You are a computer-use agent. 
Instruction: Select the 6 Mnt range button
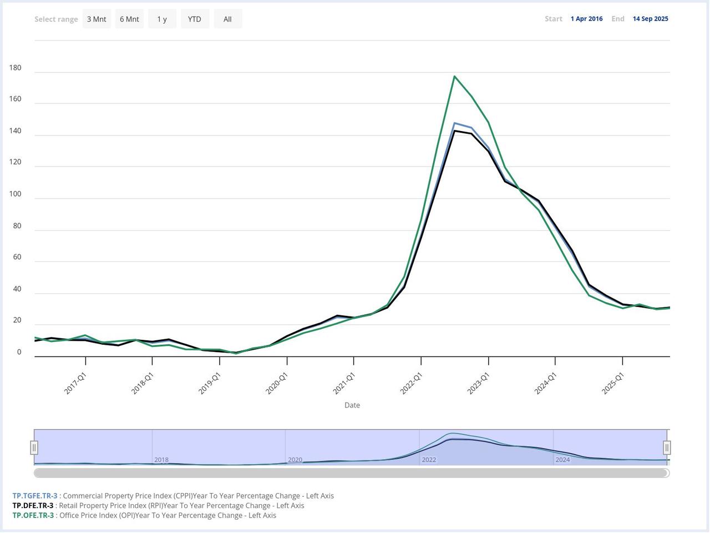129,19
